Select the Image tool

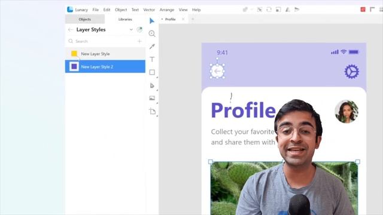click(152, 98)
